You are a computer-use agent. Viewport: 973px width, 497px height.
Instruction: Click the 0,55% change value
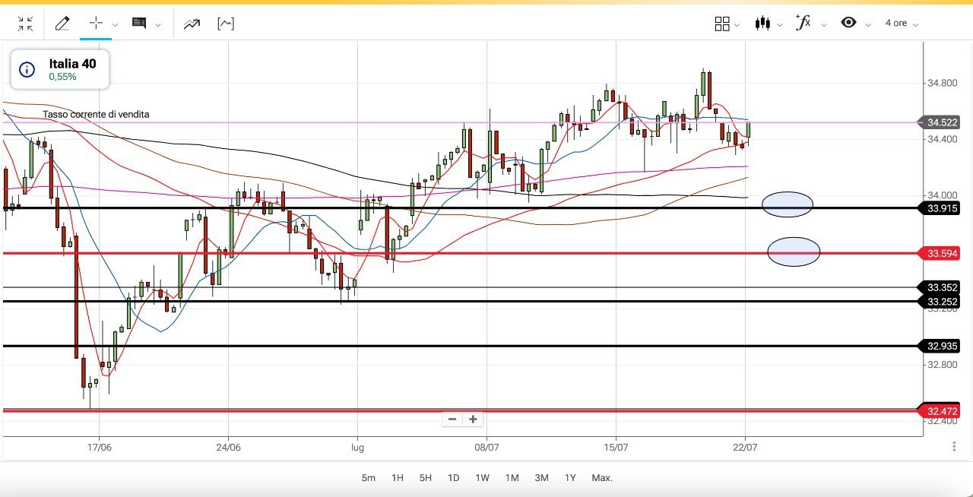coord(63,77)
